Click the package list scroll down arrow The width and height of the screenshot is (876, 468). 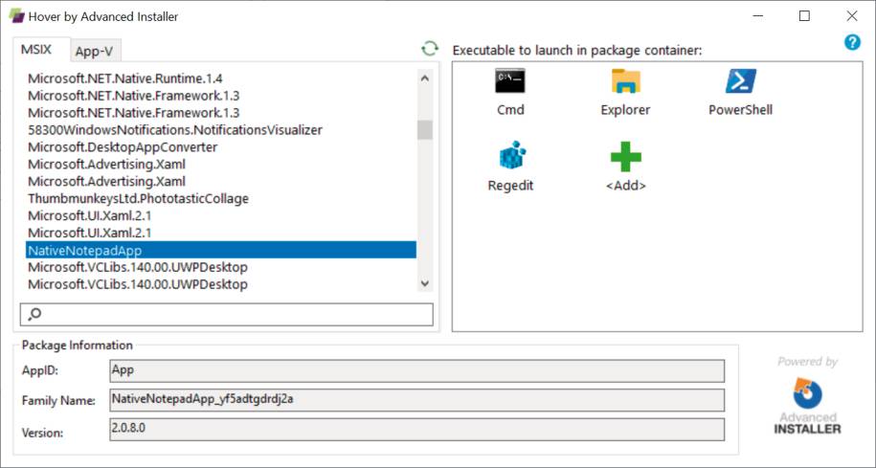coord(424,283)
